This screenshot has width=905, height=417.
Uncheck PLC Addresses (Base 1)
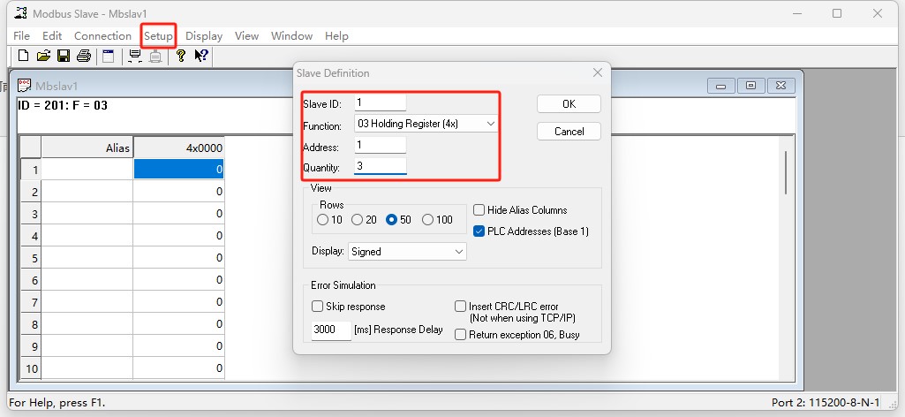(479, 231)
